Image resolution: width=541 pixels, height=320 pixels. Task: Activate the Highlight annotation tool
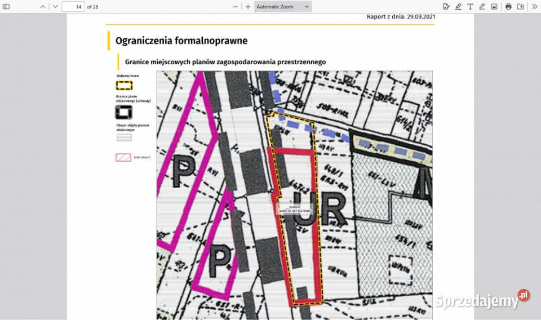[x=458, y=6]
